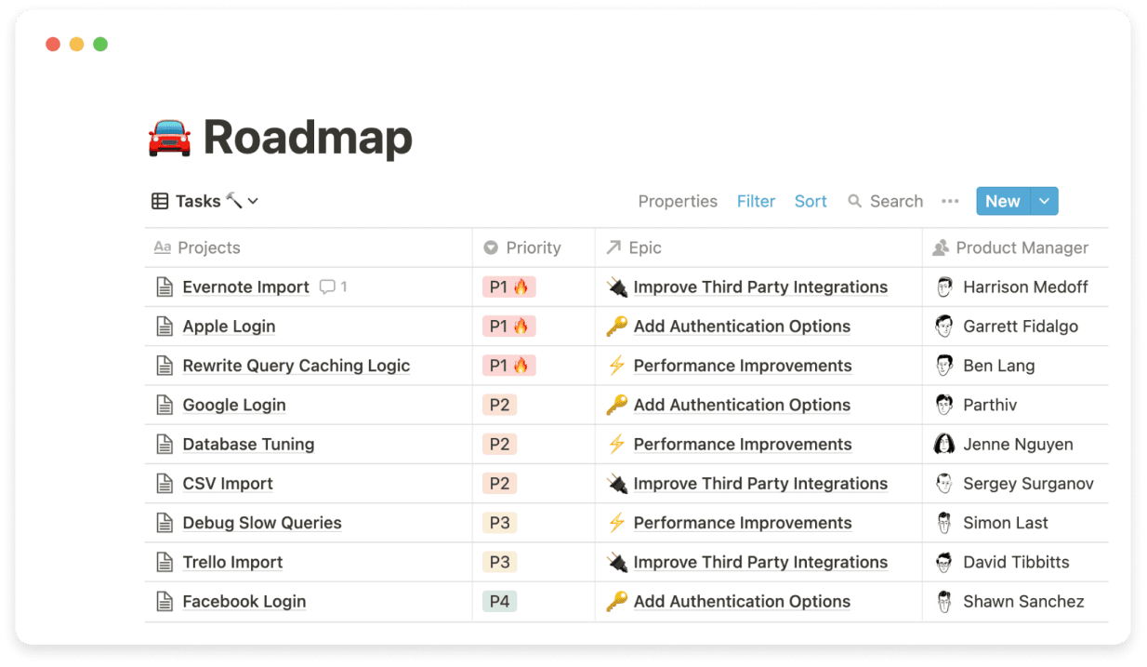This screenshot has width=1147, height=667.
Task: Click the lightning bolt beside Performance Improvements
Action: [x=616, y=366]
